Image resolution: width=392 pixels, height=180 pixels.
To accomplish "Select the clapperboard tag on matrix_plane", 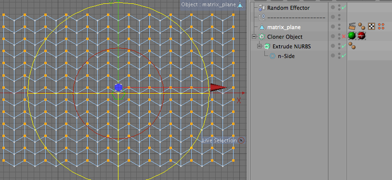I will click(352, 26).
